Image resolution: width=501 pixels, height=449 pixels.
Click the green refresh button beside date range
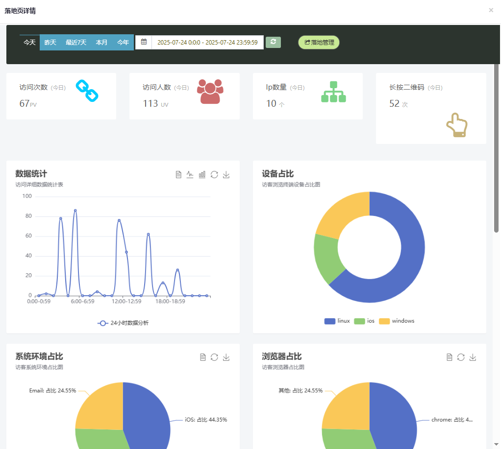pos(273,42)
